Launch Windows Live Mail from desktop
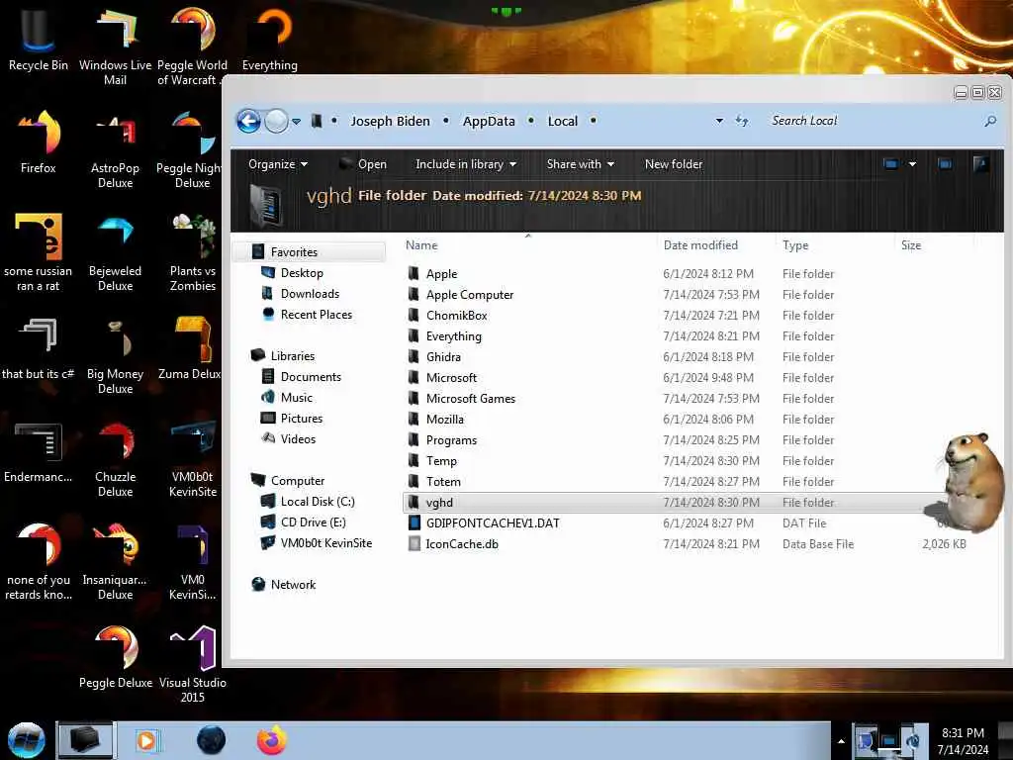 tap(115, 46)
